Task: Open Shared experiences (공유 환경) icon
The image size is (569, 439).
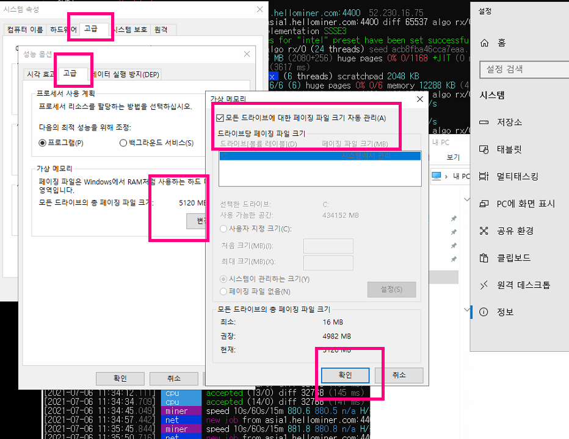Action: click(x=484, y=230)
